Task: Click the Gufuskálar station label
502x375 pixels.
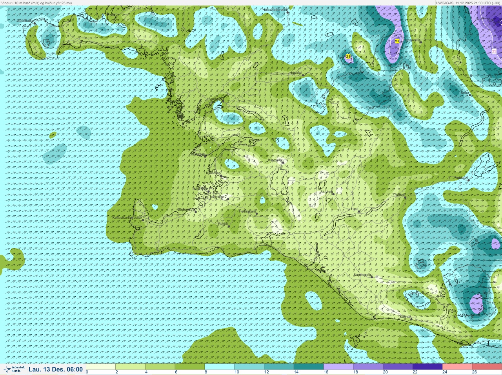Action: click(25, 20)
